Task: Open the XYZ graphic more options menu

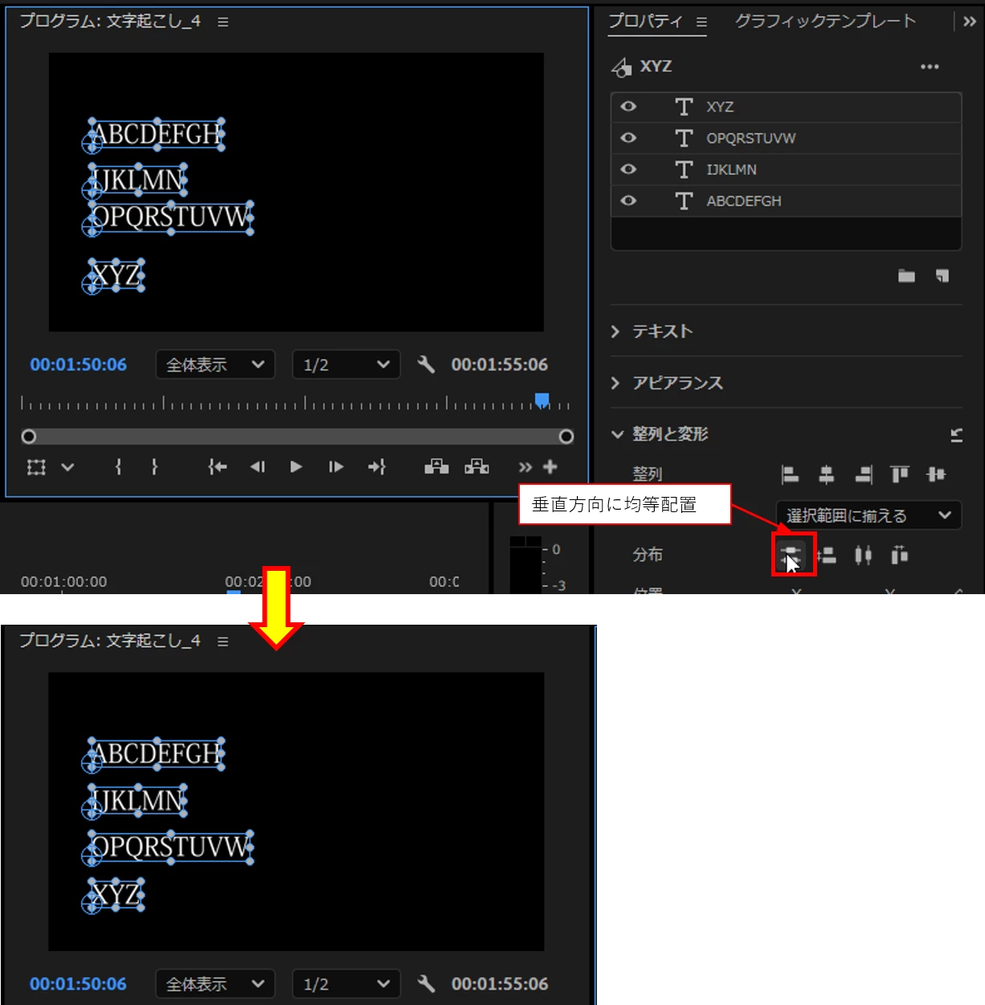Action: 930,67
